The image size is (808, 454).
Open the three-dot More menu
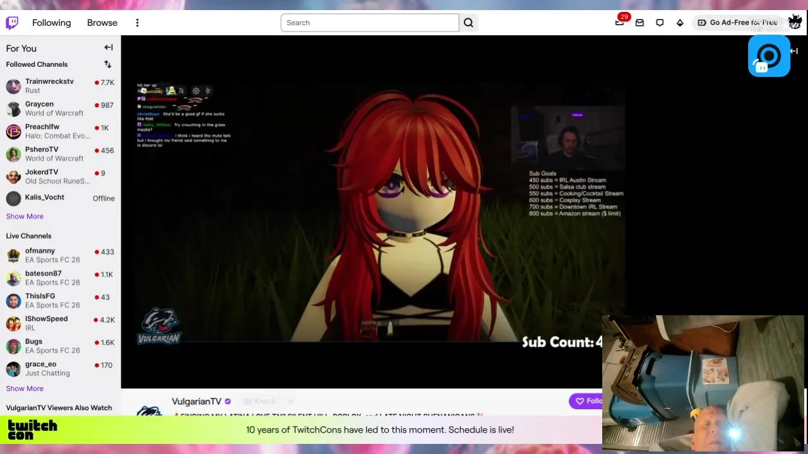click(x=137, y=23)
